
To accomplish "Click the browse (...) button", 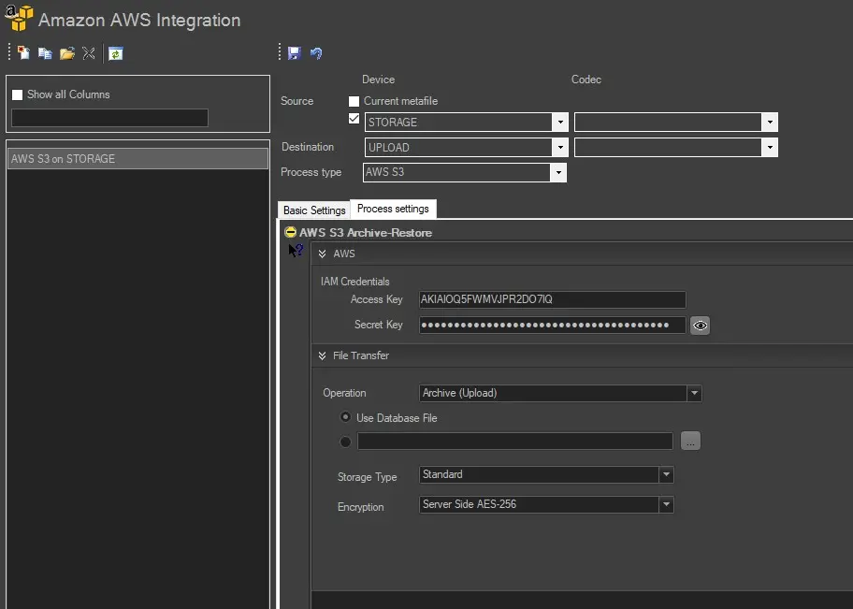I will [x=690, y=442].
